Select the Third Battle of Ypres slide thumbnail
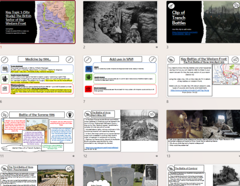This screenshot has width=240, height=186. point(37,175)
